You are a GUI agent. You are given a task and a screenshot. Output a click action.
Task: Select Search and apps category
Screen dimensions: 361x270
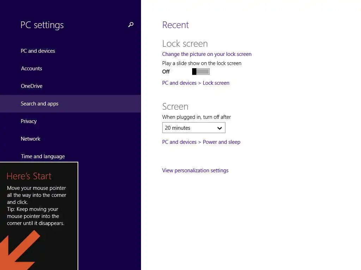[39, 104]
